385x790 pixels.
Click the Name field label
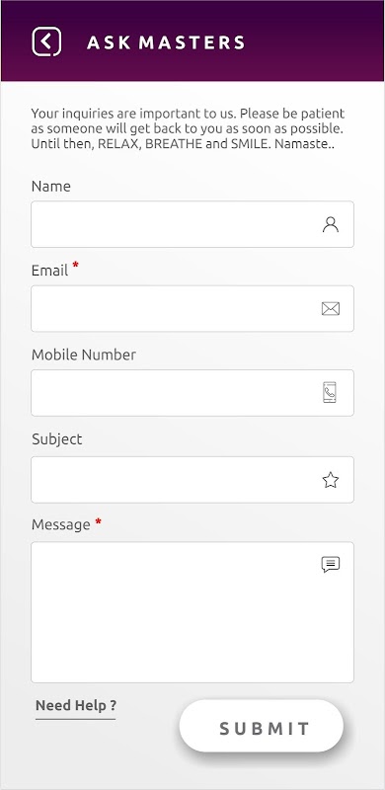tap(51, 187)
